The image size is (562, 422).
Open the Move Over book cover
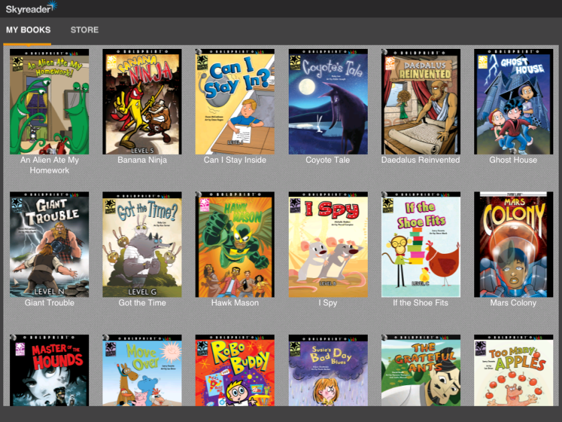(x=142, y=370)
